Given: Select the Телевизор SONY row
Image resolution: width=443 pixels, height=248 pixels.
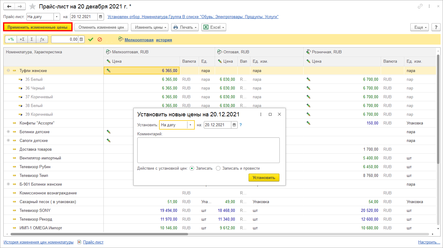Looking at the screenshot, I should pos(220,210).
